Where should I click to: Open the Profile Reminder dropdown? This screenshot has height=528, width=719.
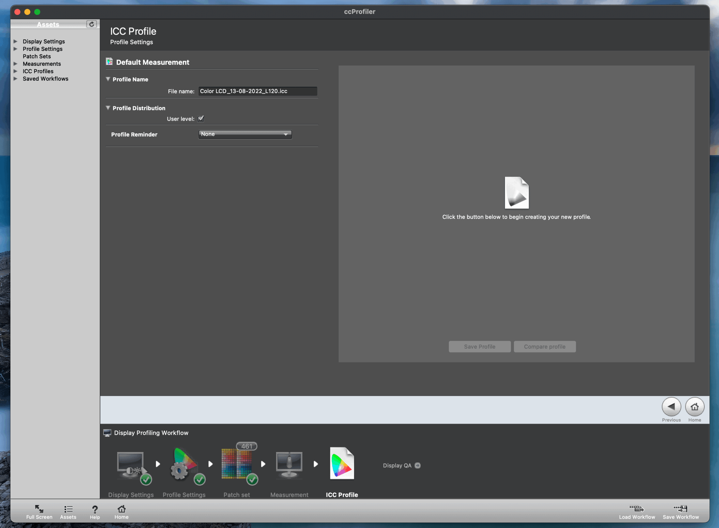pos(245,134)
